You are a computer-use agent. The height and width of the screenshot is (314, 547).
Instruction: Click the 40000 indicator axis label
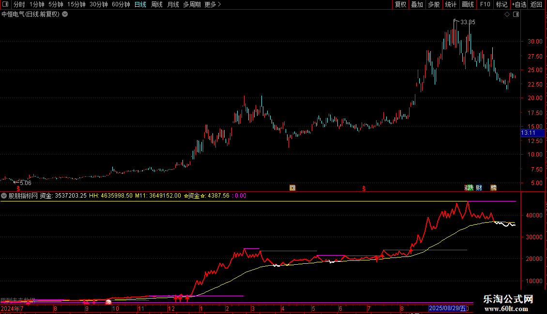tap(534, 215)
